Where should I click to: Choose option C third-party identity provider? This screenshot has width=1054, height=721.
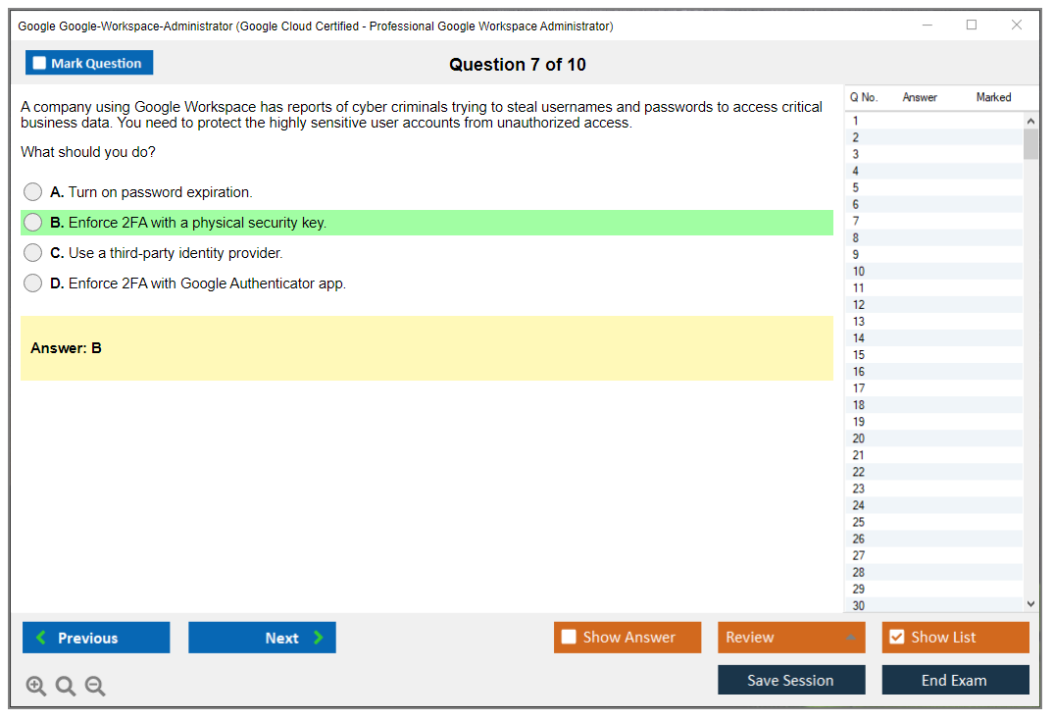click(x=33, y=253)
